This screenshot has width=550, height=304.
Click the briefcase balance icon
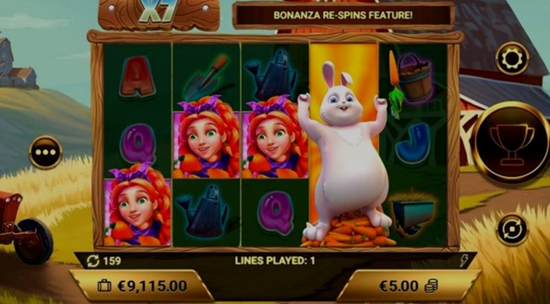click(x=104, y=286)
